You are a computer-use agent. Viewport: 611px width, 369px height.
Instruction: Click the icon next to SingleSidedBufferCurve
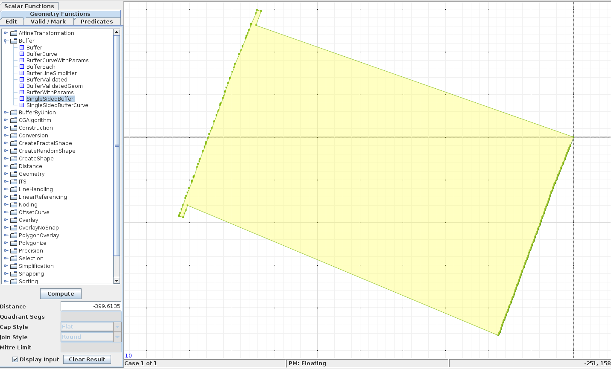(21, 105)
